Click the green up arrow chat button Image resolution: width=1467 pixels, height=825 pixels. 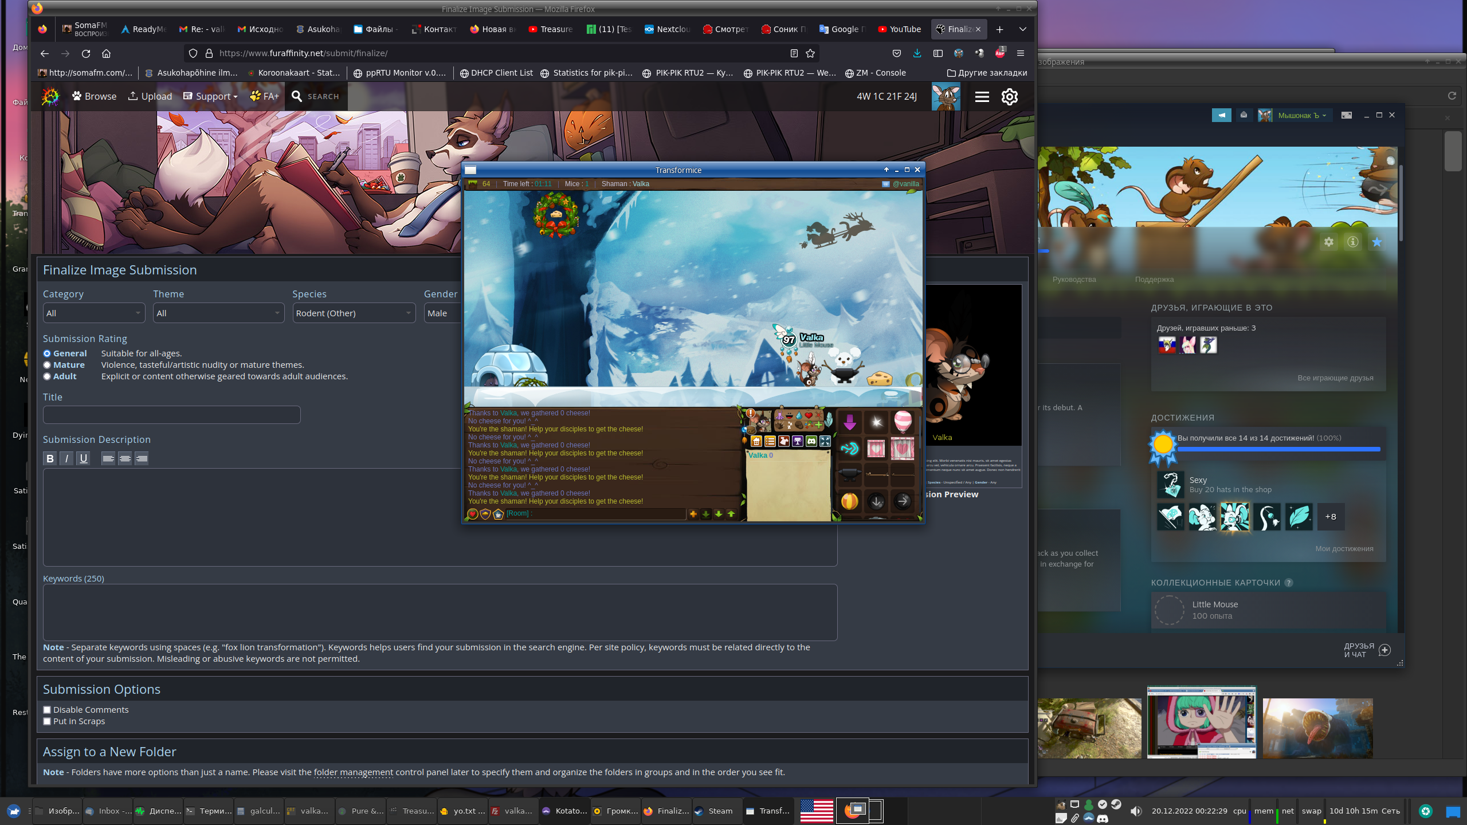coord(731,514)
